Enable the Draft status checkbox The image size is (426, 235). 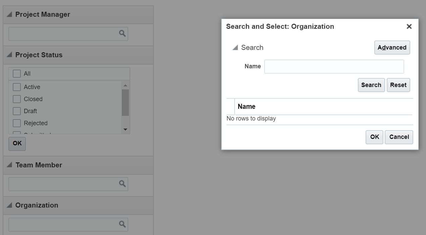[17, 111]
